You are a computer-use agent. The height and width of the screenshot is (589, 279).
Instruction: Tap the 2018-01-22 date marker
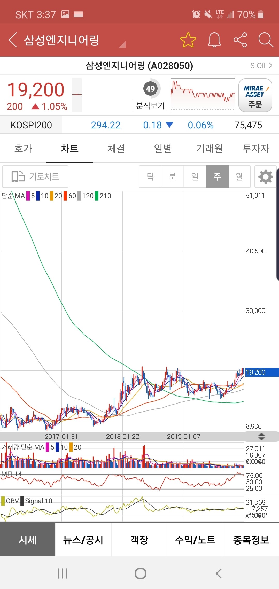123,437
